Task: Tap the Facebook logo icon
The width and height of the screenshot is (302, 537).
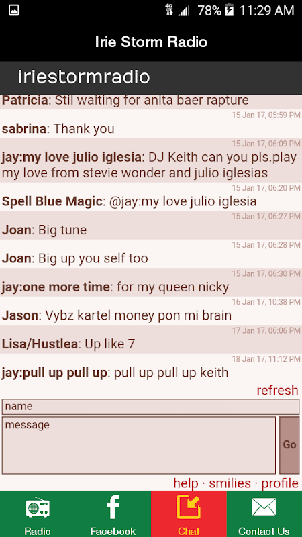Action: 113,507
